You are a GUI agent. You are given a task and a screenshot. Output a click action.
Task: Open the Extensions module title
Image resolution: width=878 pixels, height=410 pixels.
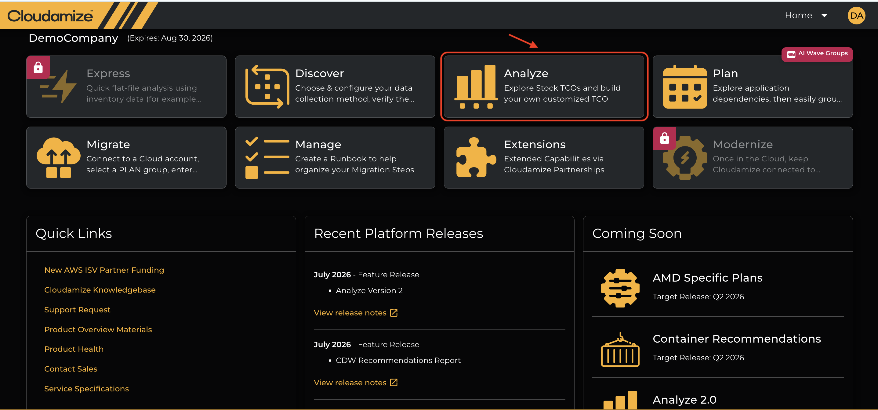(535, 144)
